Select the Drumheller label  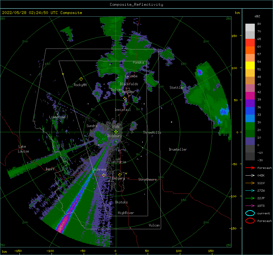pos(178,149)
